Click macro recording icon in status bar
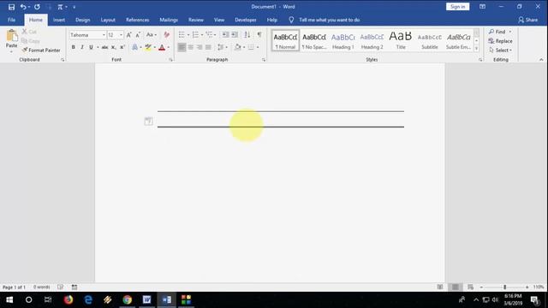This screenshot has height=308, width=548. coord(74,287)
